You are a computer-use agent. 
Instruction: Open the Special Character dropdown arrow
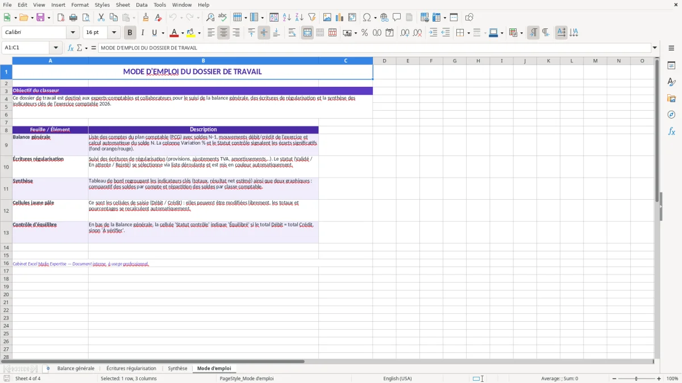375,18
